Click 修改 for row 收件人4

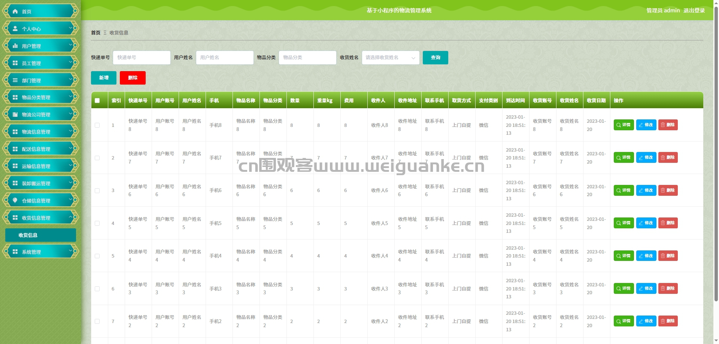646,256
